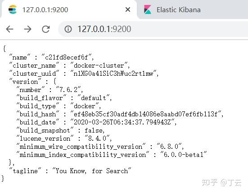Select the 127.0.0.1:9200 tab

pos(45,10)
